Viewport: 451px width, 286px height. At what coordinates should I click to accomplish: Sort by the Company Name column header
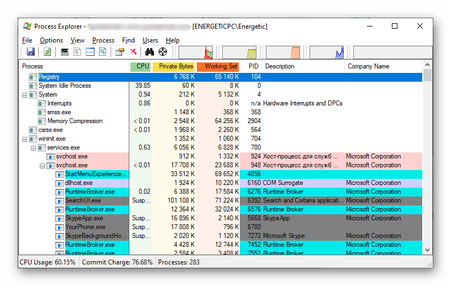384,66
